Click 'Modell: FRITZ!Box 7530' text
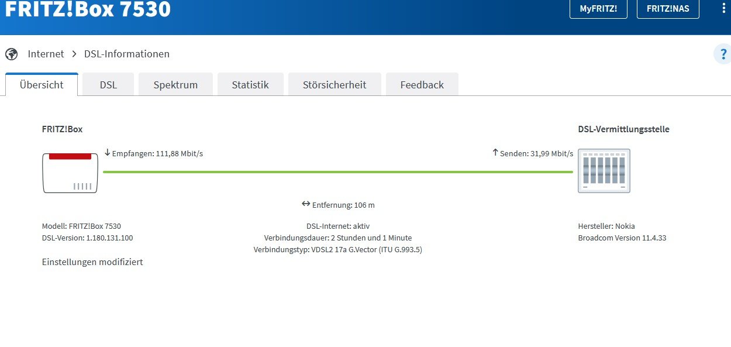Image resolution: width=731 pixels, height=347 pixels. pos(81,226)
